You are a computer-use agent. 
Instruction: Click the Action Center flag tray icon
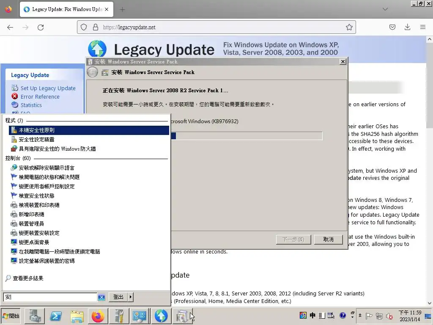(369, 316)
